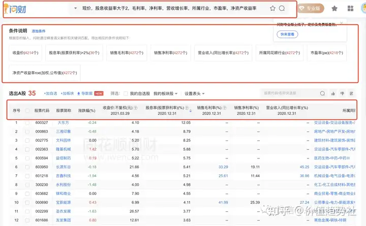Click the star favorite icon in search bar
This screenshot has width=366, height=226.
(272, 9)
